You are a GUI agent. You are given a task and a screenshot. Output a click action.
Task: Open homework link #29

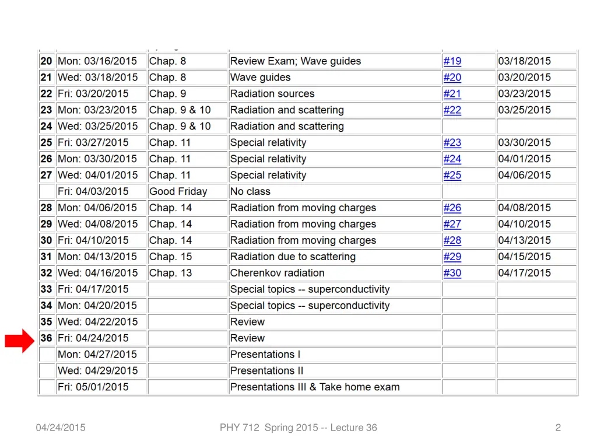(x=452, y=257)
